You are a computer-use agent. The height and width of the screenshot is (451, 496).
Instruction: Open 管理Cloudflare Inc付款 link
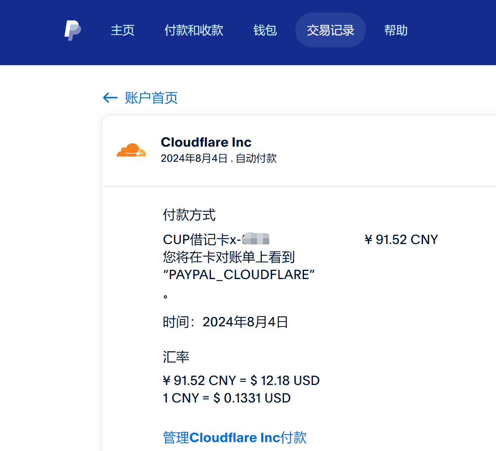[x=235, y=438]
